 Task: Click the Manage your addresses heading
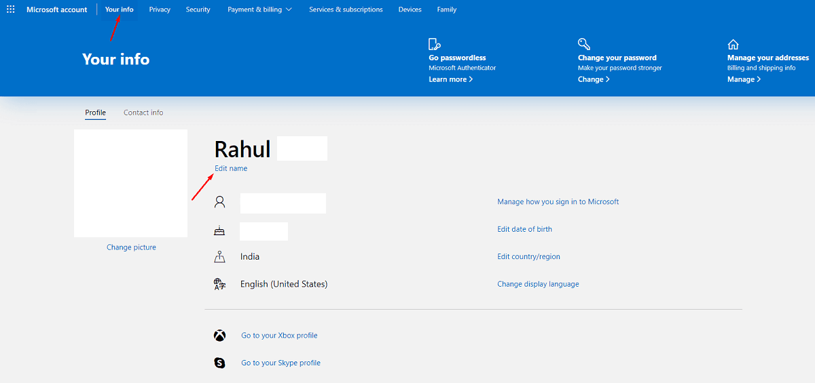pos(768,58)
